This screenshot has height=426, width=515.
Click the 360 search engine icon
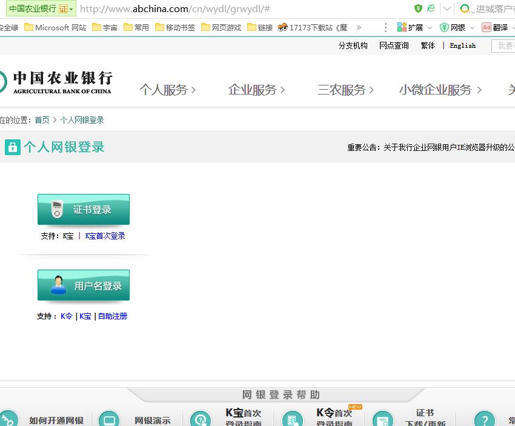point(465,8)
